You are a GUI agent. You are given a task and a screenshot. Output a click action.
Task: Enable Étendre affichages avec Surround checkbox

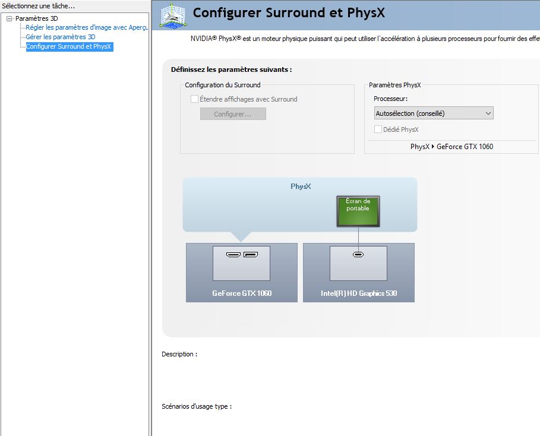click(195, 99)
